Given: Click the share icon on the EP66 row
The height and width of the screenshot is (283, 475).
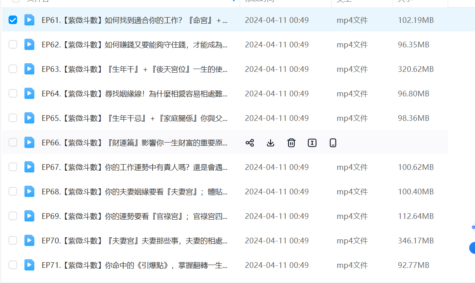Looking at the screenshot, I should tap(250, 143).
